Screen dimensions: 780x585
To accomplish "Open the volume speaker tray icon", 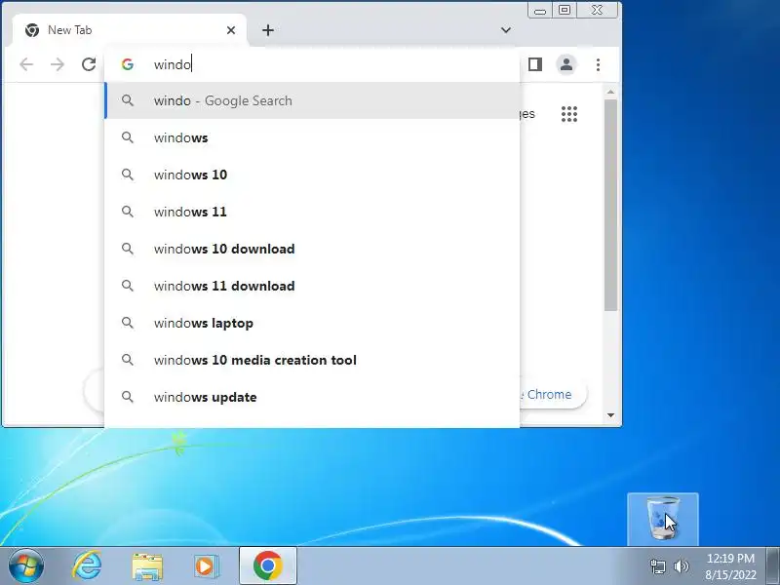I will point(681,566).
